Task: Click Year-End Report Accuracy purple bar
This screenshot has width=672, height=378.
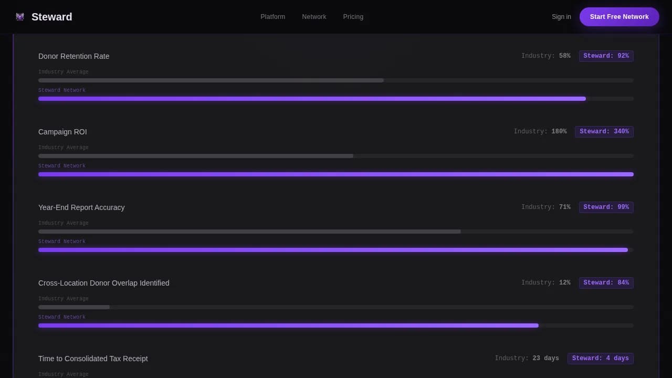Action: [x=333, y=250]
